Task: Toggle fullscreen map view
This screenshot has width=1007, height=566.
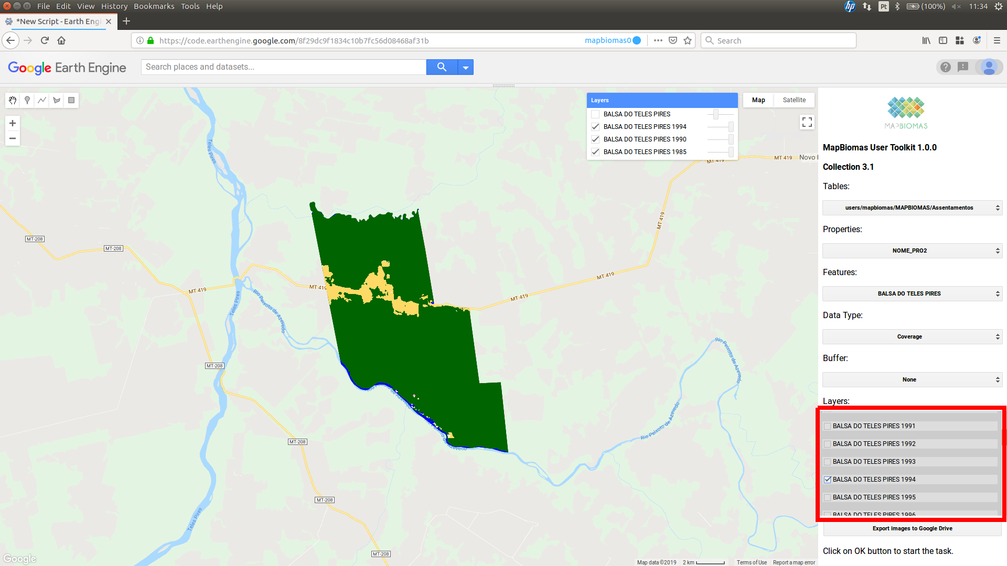Action: coord(807,122)
